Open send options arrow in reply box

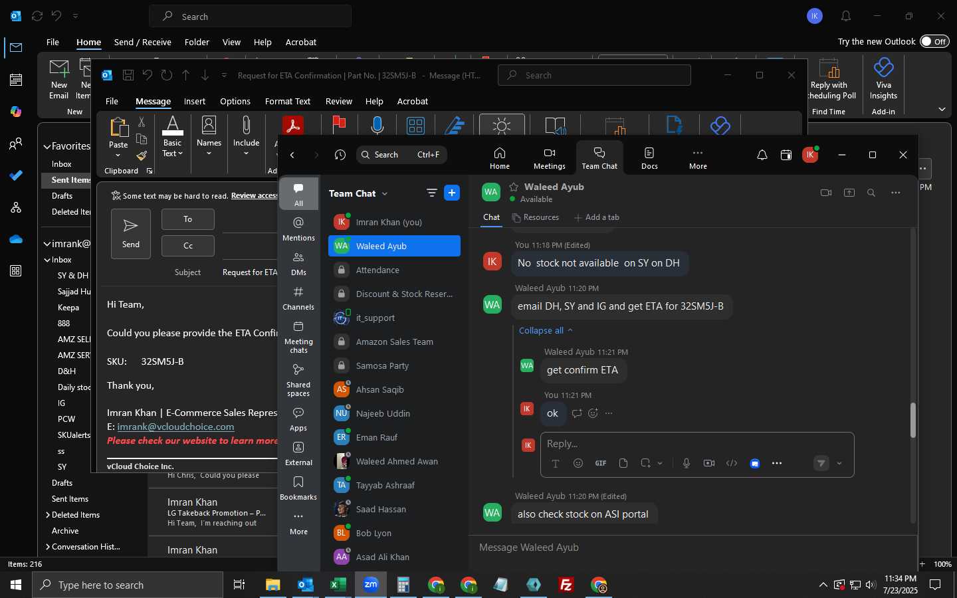839,463
